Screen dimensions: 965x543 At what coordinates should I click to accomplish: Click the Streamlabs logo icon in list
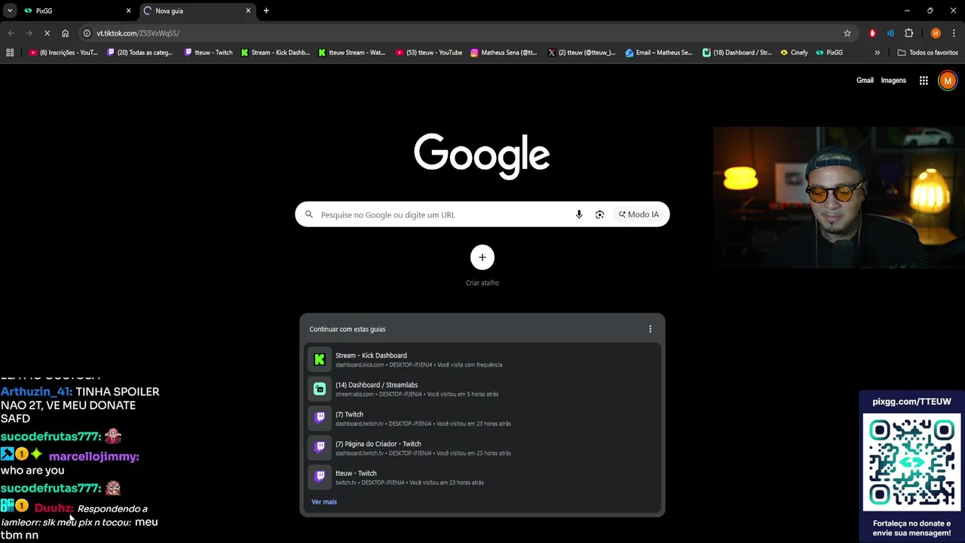coord(320,389)
